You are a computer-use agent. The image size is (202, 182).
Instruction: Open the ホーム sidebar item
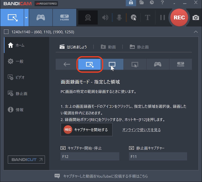27,45
